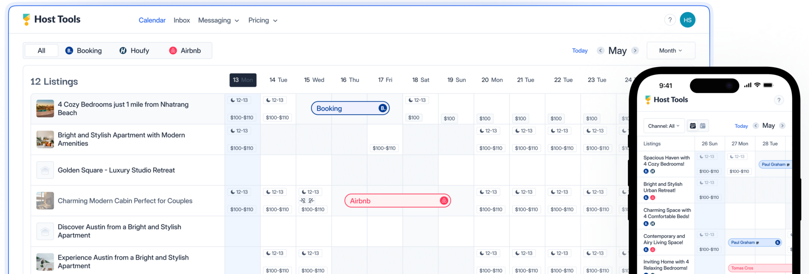The width and height of the screenshot is (809, 274).
Task: Open the Messaging dropdown menu
Action: click(x=218, y=20)
